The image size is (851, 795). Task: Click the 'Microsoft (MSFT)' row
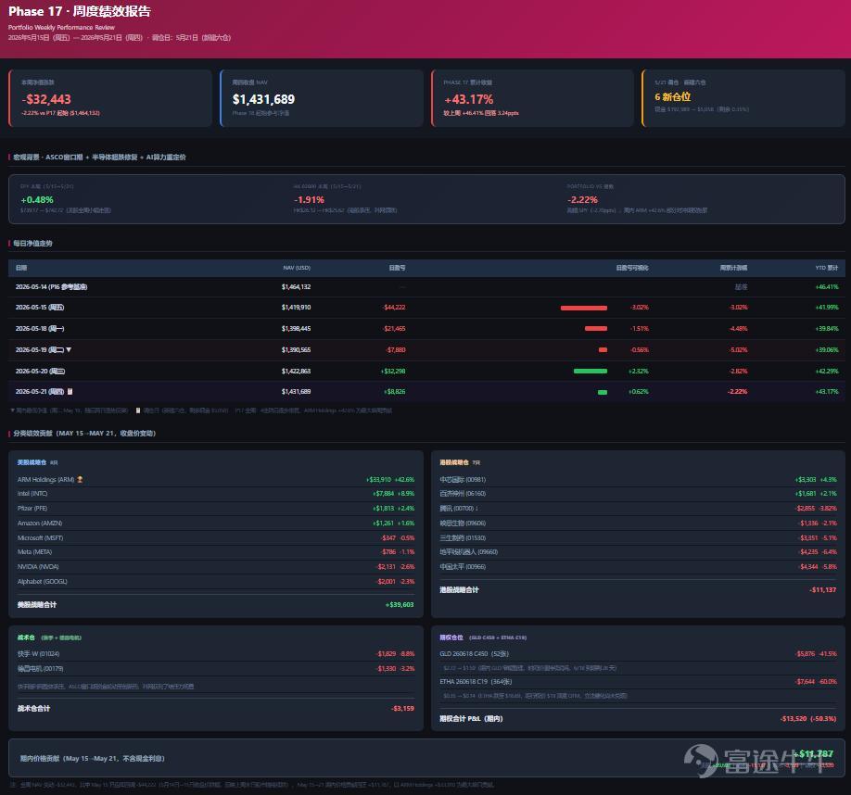[x=216, y=538]
